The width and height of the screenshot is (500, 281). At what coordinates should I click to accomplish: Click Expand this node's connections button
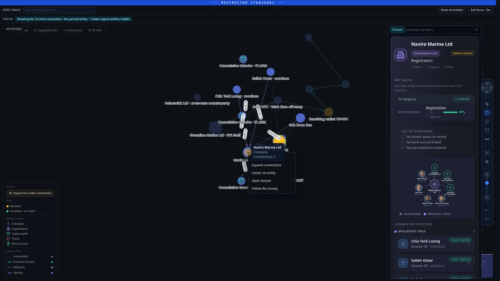pyautogui.click(x=30, y=193)
